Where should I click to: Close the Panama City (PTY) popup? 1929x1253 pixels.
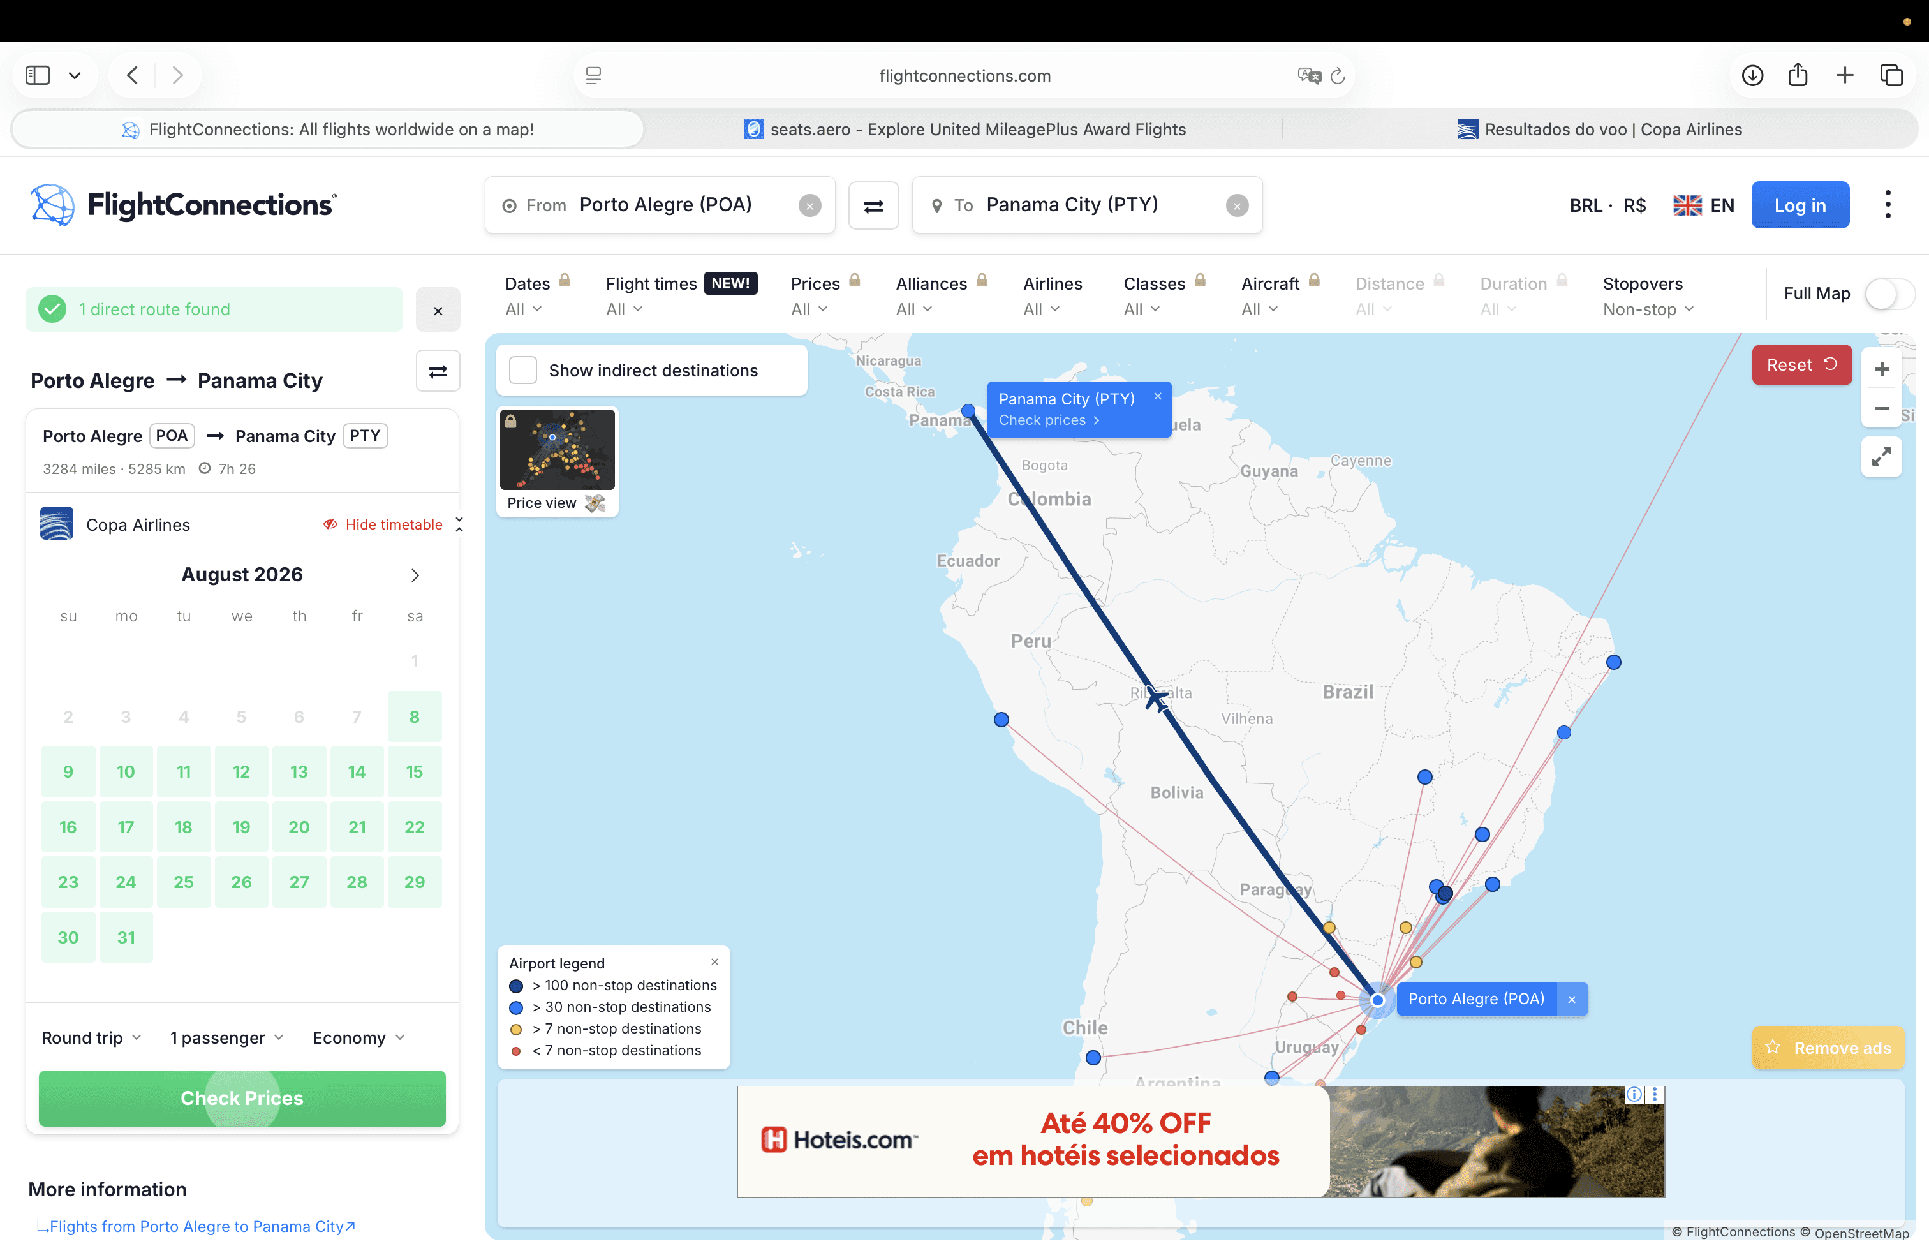(x=1157, y=396)
